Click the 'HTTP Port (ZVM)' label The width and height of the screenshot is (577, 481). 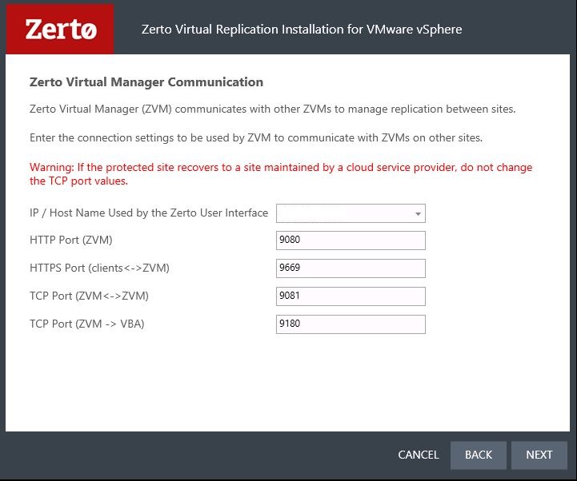coord(71,240)
